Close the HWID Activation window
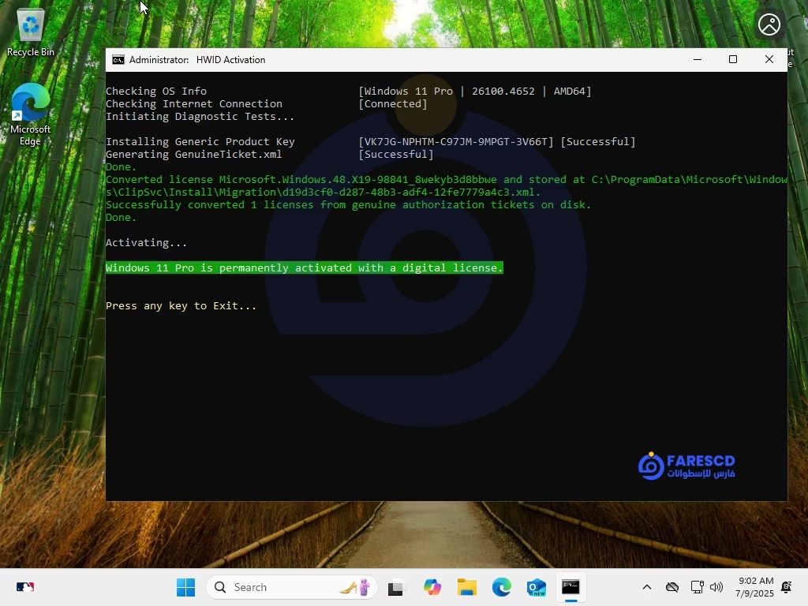The width and height of the screenshot is (808, 606). tap(769, 60)
